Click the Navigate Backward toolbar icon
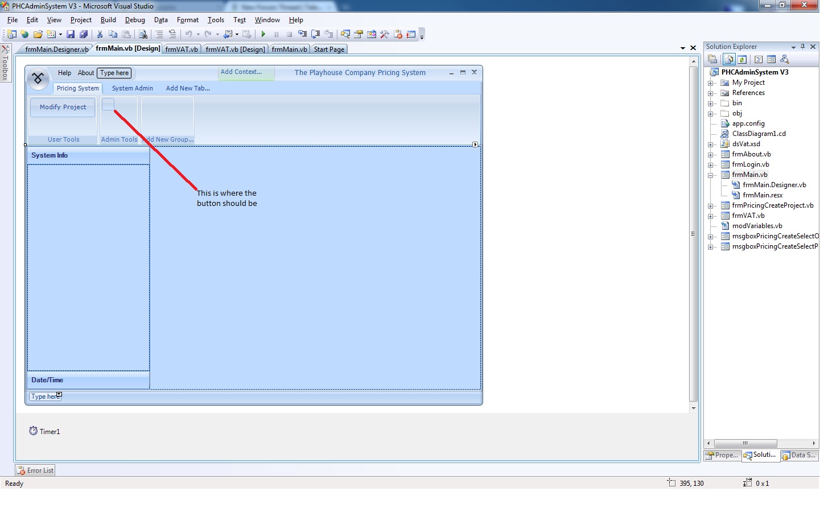The width and height of the screenshot is (820, 512). pyautogui.click(x=228, y=34)
